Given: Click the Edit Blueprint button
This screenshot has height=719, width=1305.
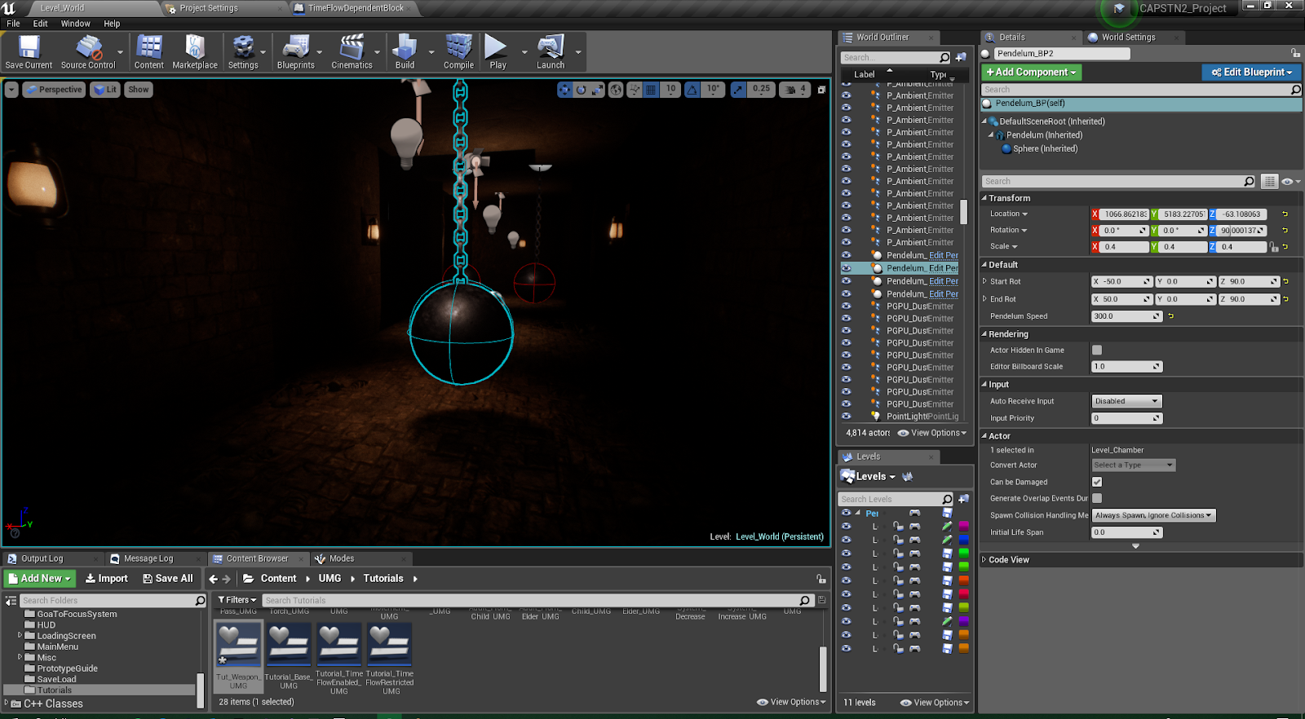Looking at the screenshot, I should (1251, 73).
